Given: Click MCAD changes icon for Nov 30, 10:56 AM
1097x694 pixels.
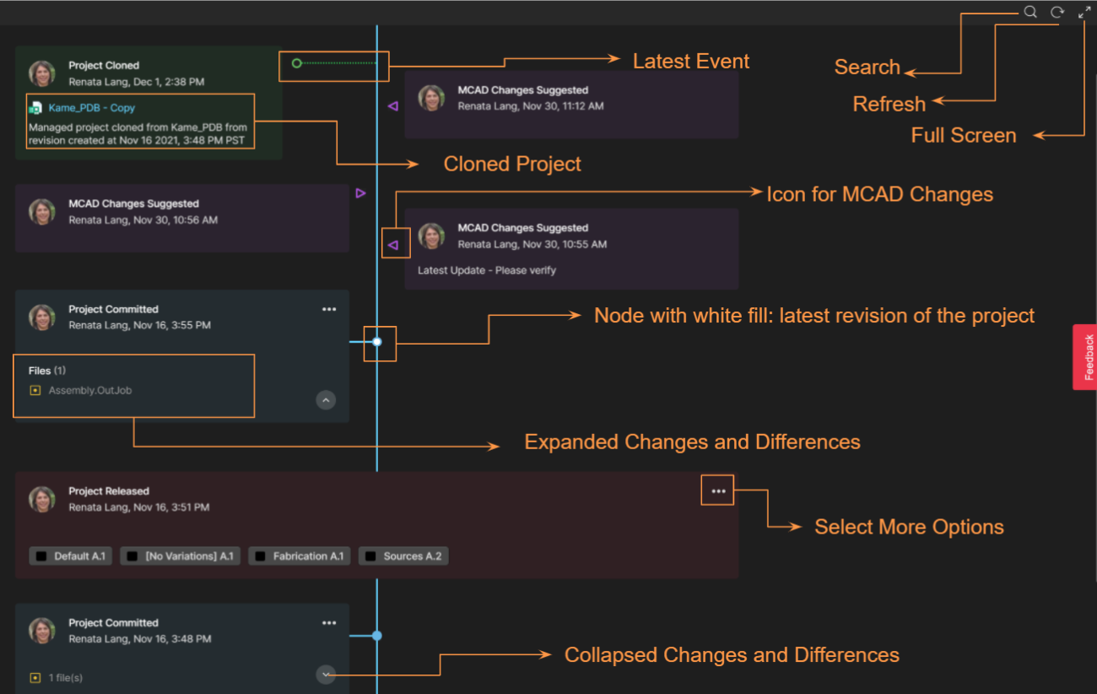Looking at the screenshot, I should 360,193.
